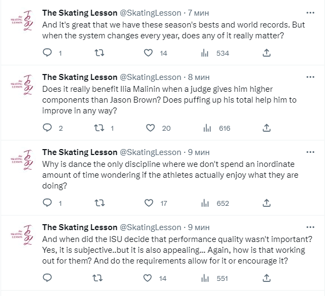Reply to the season's bests tweet
Viewport: 335px width, 296px height.
(x=47, y=53)
